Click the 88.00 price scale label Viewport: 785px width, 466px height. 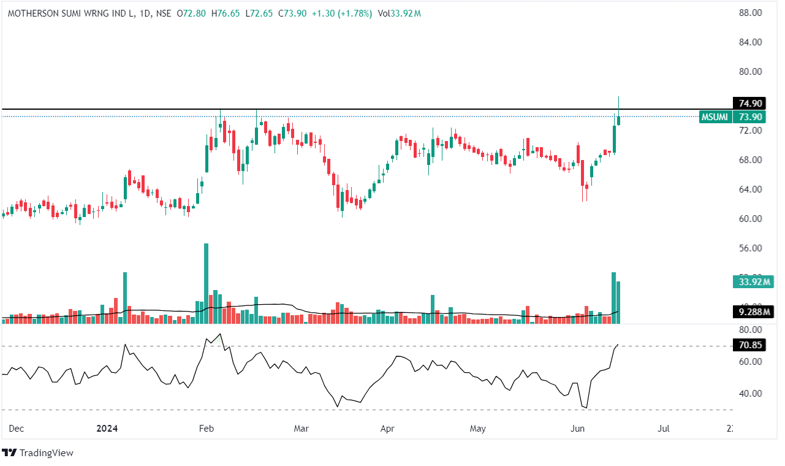pos(749,13)
